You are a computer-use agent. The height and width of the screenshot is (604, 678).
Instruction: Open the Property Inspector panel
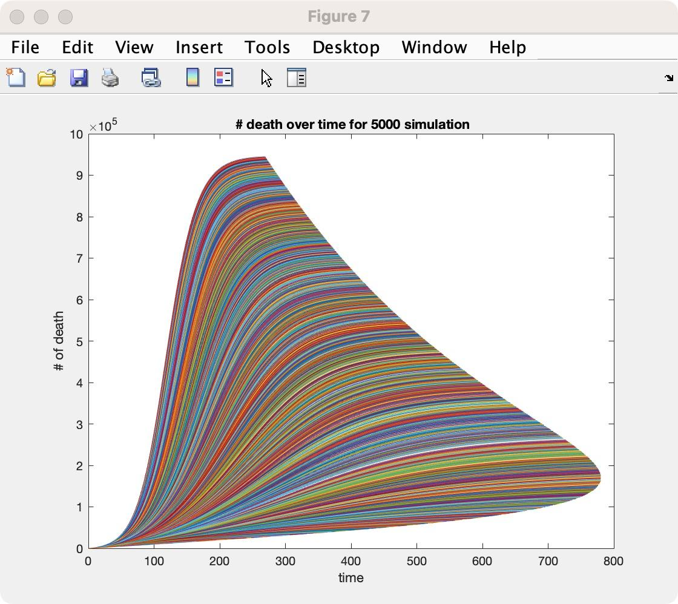click(x=296, y=77)
